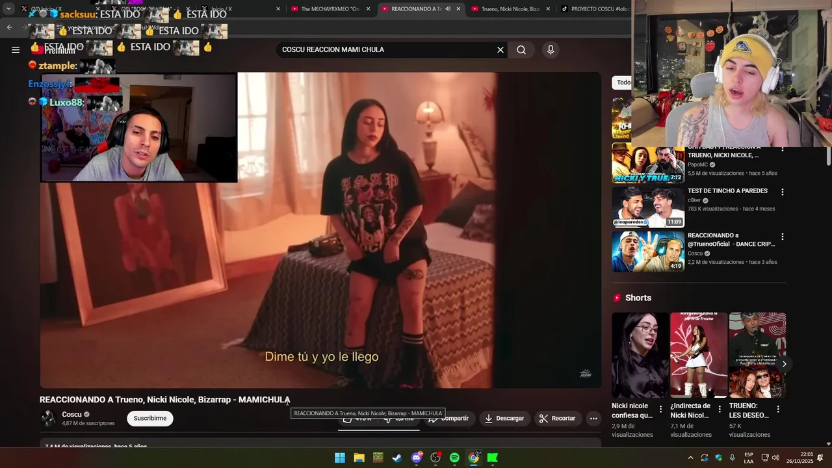The height and width of the screenshot is (468, 832).
Task: Open the c0ker channel link
Action: (x=694, y=200)
